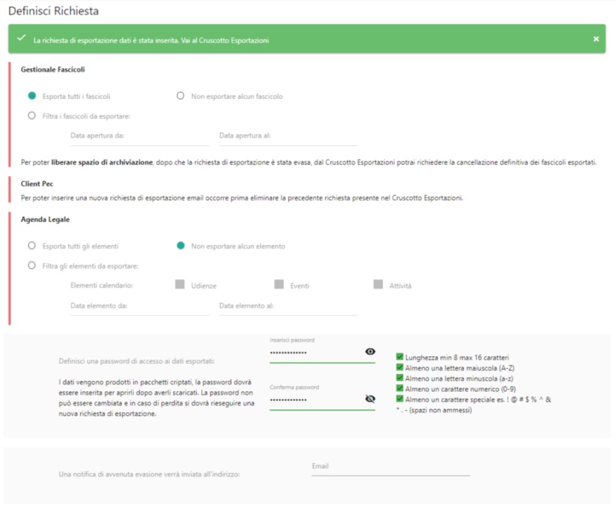Select 'Esporta tutti gli elementi' radio button
616x509 pixels.
[x=32, y=246]
